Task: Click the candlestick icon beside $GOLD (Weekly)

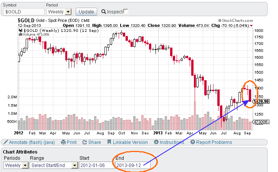Action: coord(21,30)
